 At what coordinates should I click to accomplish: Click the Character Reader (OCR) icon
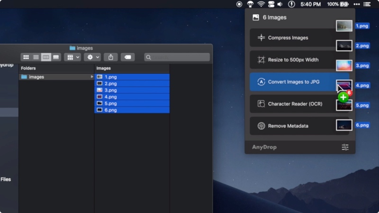pos(261,104)
